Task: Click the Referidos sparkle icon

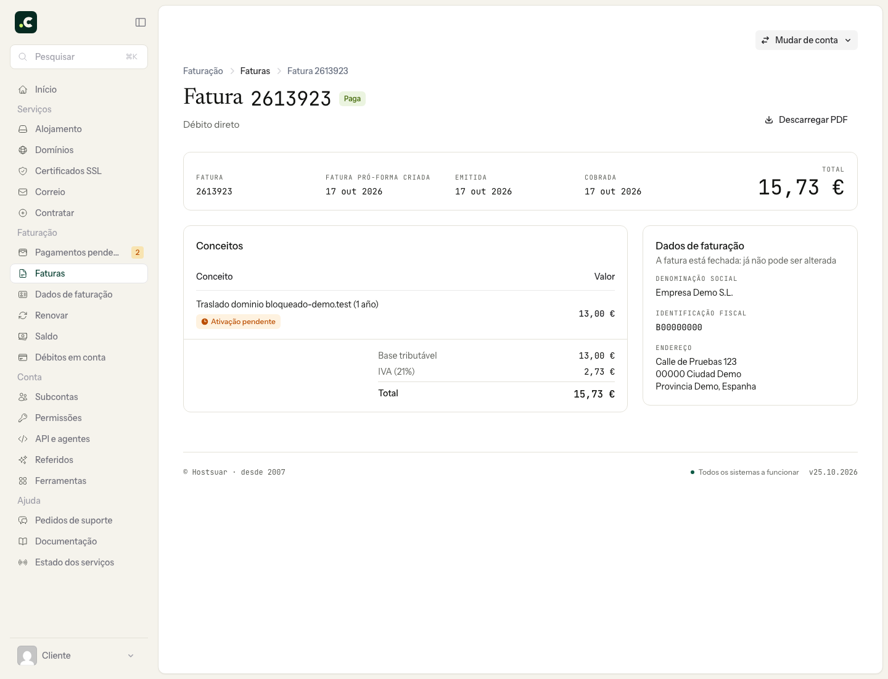Action: pyautogui.click(x=23, y=460)
